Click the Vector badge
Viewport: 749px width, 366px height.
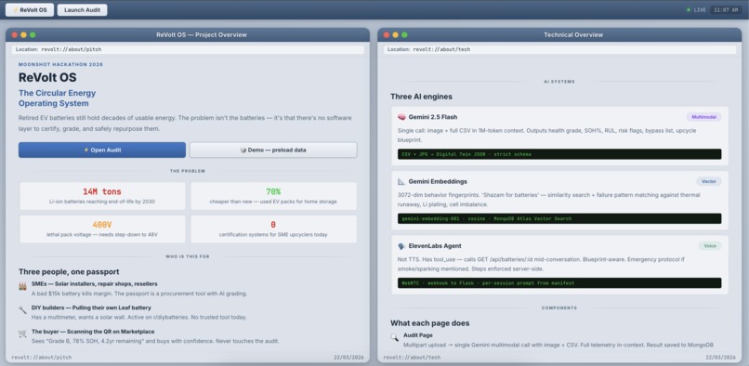(x=708, y=181)
